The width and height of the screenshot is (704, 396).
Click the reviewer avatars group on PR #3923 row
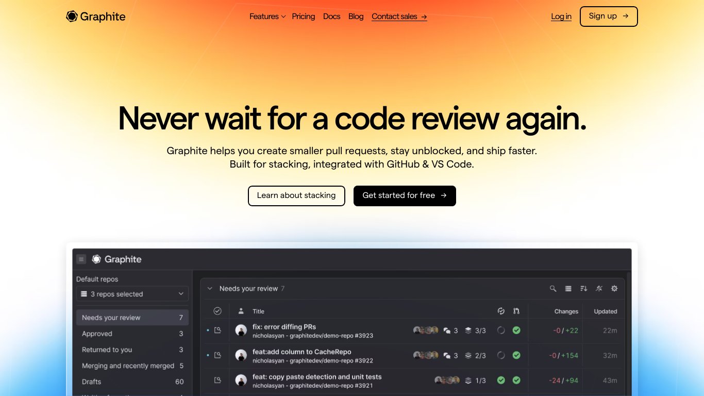pyautogui.click(x=426, y=330)
